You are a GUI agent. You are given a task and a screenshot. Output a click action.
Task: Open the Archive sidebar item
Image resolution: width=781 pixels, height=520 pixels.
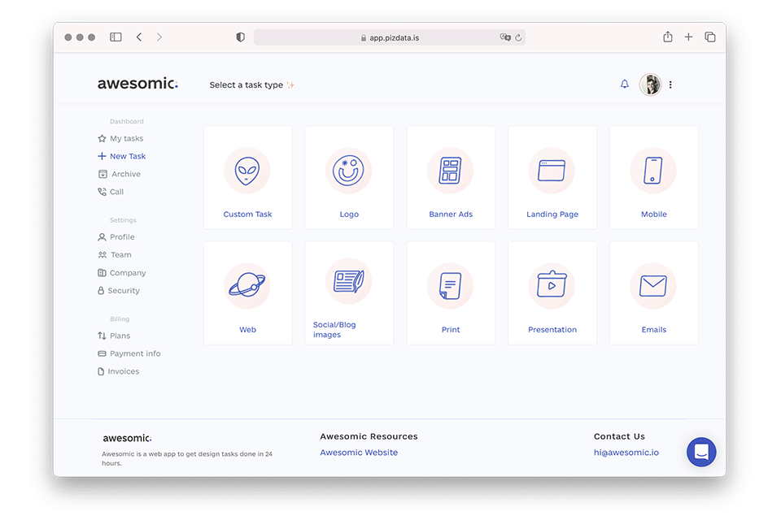point(125,174)
